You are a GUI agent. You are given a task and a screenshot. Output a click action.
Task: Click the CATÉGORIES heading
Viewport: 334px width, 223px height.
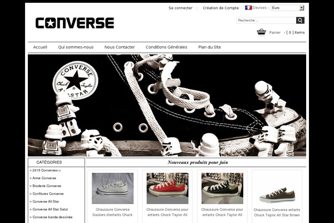point(49,162)
